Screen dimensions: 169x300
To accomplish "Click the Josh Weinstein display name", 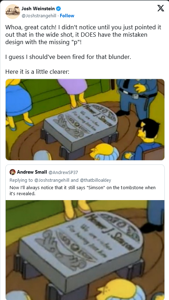I will (38, 8).
